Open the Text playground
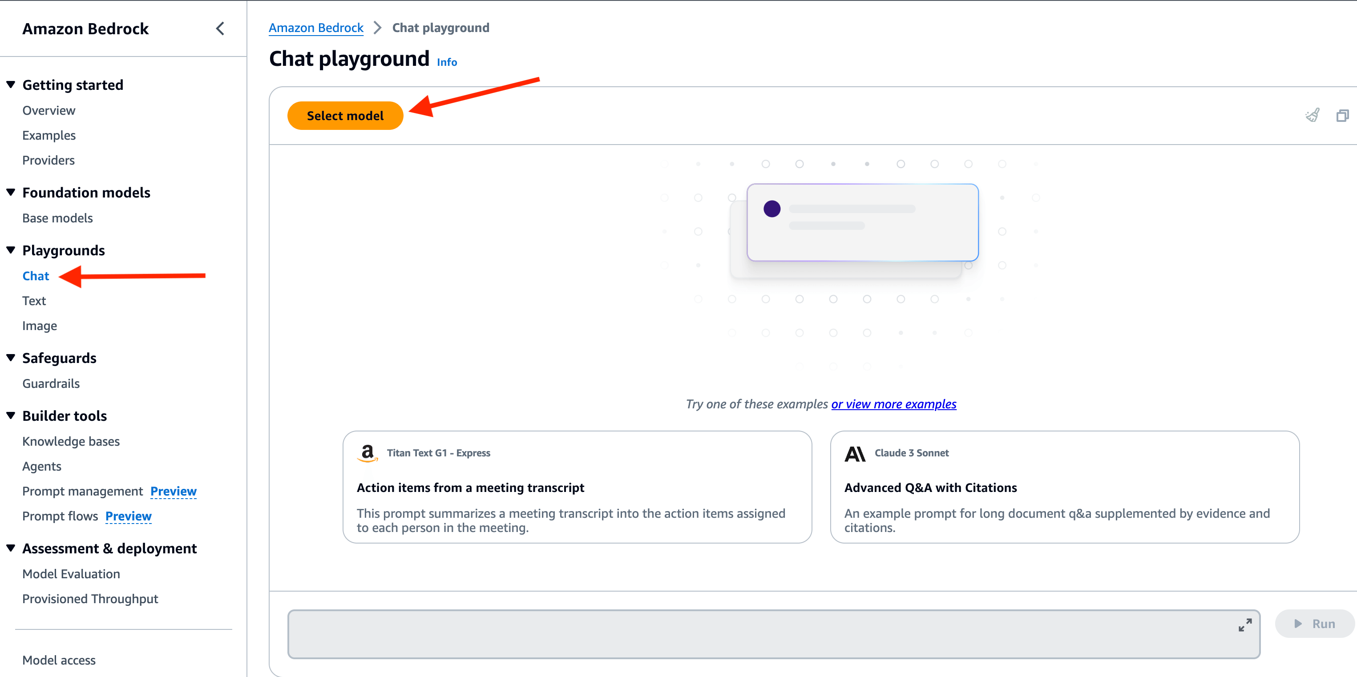The width and height of the screenshot is (1357, 677). coord(34,301)
